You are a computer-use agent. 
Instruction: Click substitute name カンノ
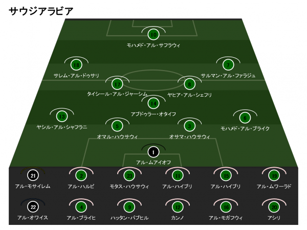tap(178, 218)
